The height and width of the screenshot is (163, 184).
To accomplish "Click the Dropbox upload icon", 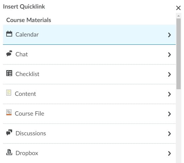I will click(x=9, y=152).
